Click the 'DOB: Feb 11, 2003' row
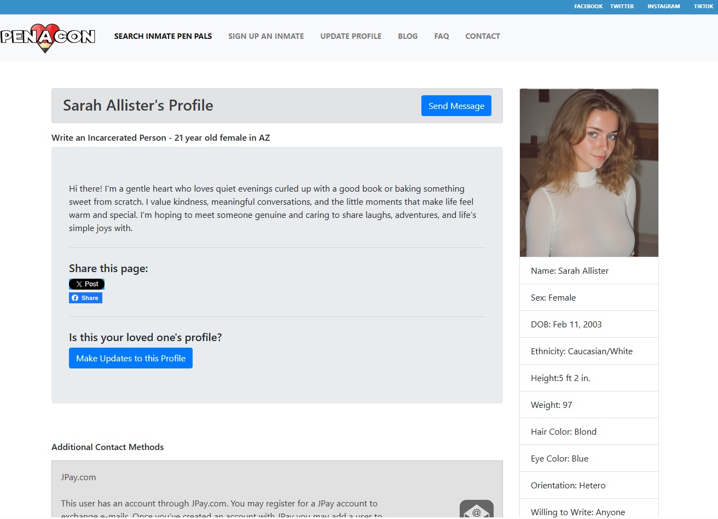 coord(589,324)
